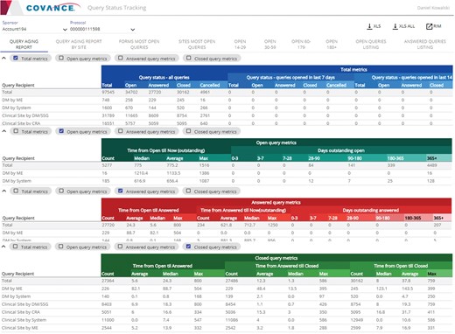Click the Cancelled column under all queries
The image size is (455, 334).
pyautogui.click(x=210, y=85)
